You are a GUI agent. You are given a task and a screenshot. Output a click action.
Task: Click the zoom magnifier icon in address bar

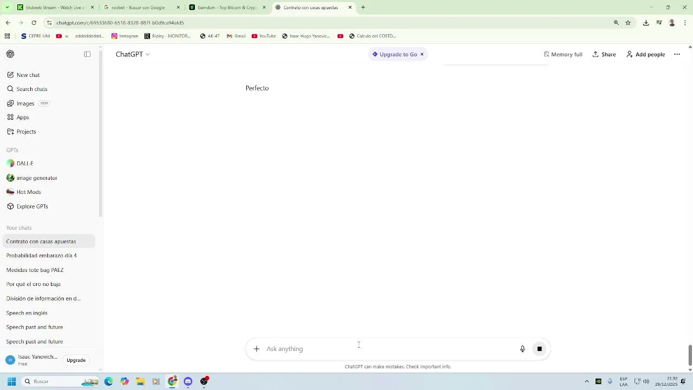(616, 23)
